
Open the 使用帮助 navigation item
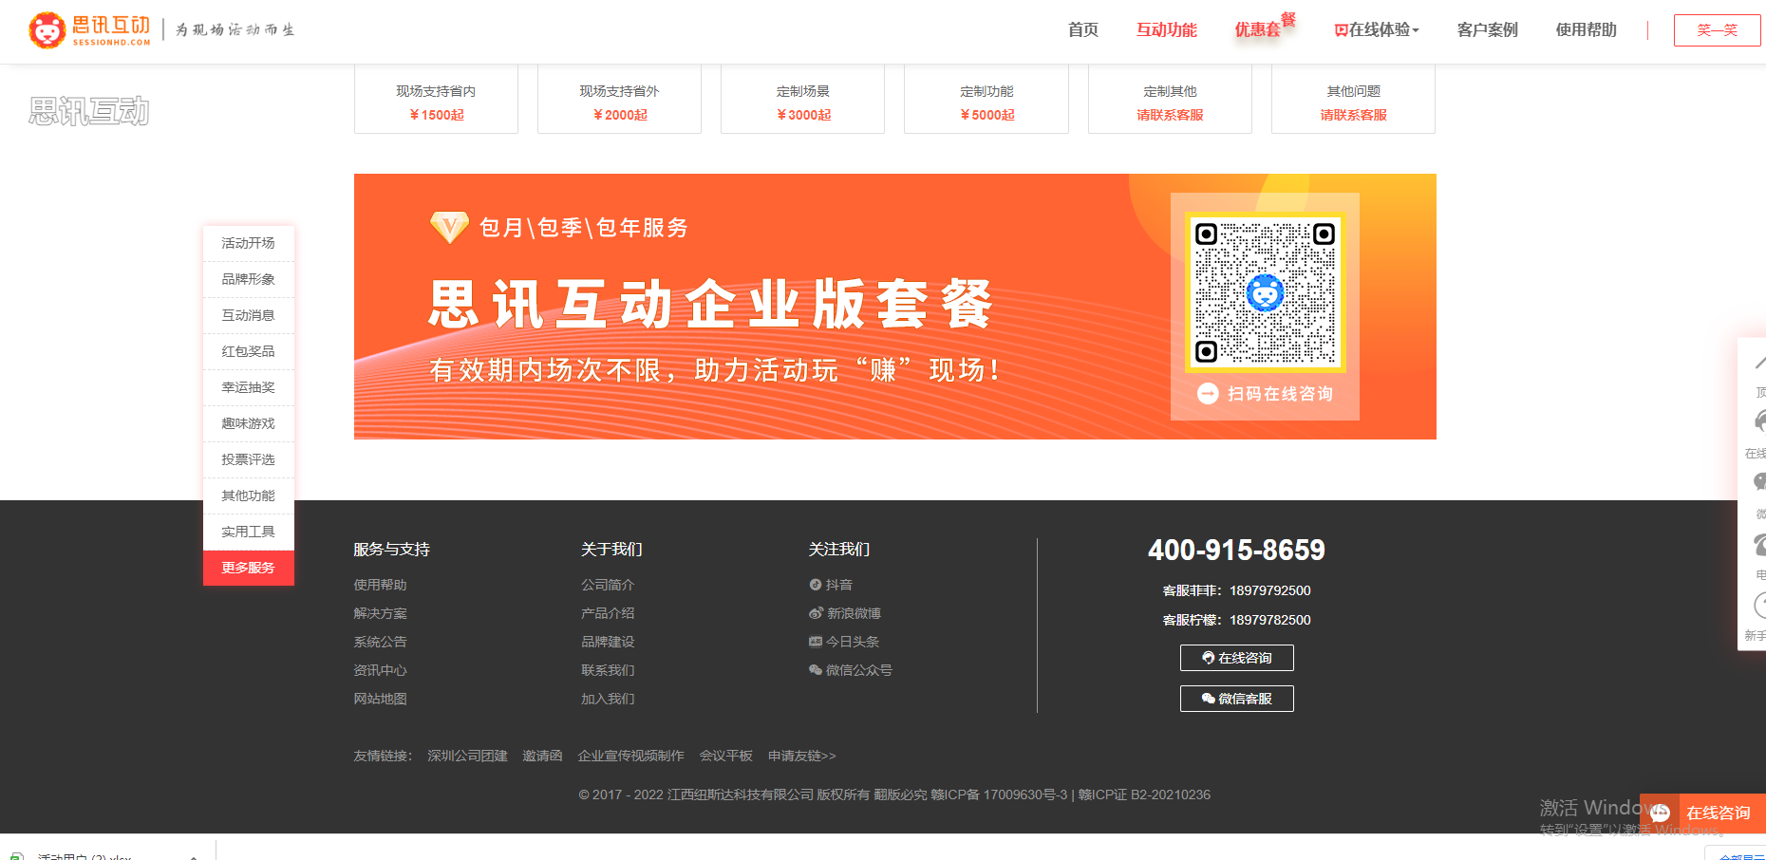(1586, 29)
